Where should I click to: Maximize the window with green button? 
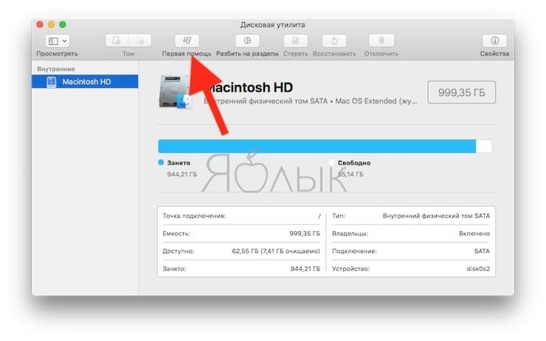(x=63, y=24)
